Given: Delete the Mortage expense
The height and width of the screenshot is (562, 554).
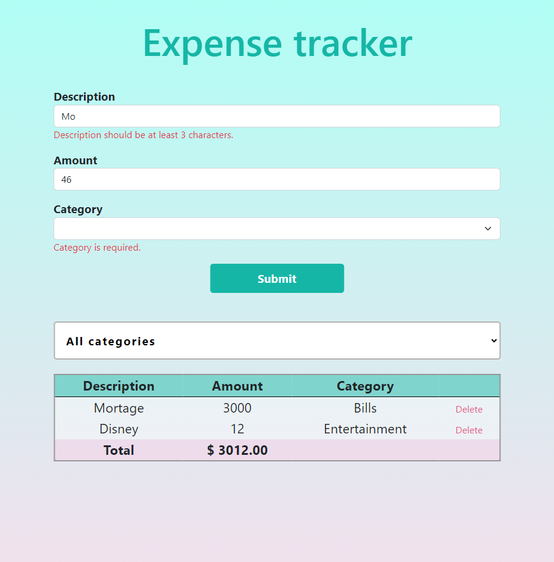Looking at the screenshot, I should click(469, 409).
